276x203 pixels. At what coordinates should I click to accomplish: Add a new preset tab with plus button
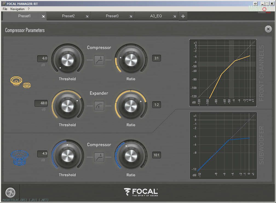183,16
